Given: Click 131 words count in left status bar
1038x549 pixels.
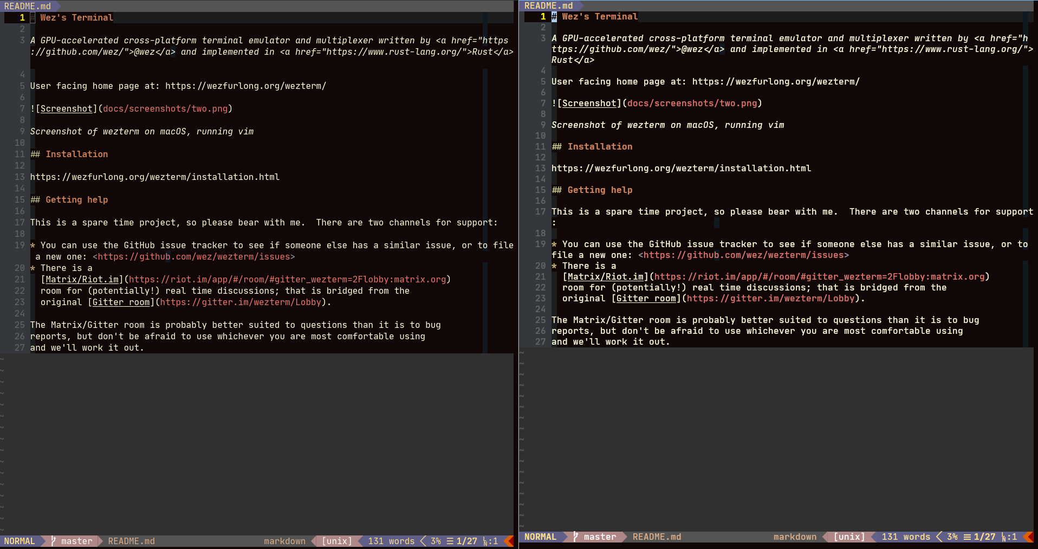Looking at the screenshot, I should (392, 541).
